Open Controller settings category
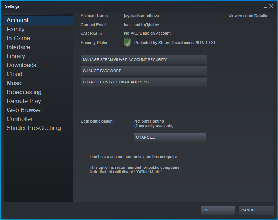This screenshot has width=278, height=220. click(x=39, y=119)
